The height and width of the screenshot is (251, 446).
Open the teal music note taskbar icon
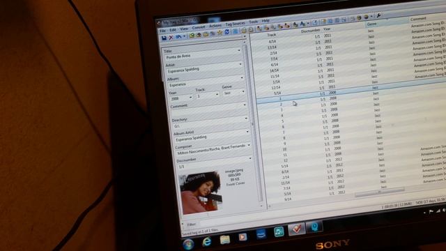pyautogui.click(x=279, y=231)
